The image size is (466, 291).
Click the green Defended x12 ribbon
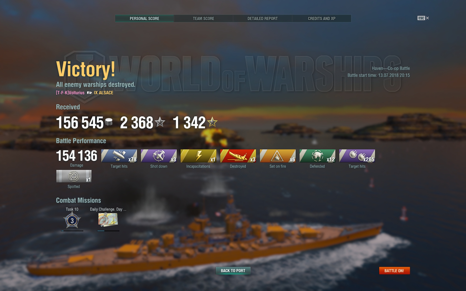tap(317, 156)
